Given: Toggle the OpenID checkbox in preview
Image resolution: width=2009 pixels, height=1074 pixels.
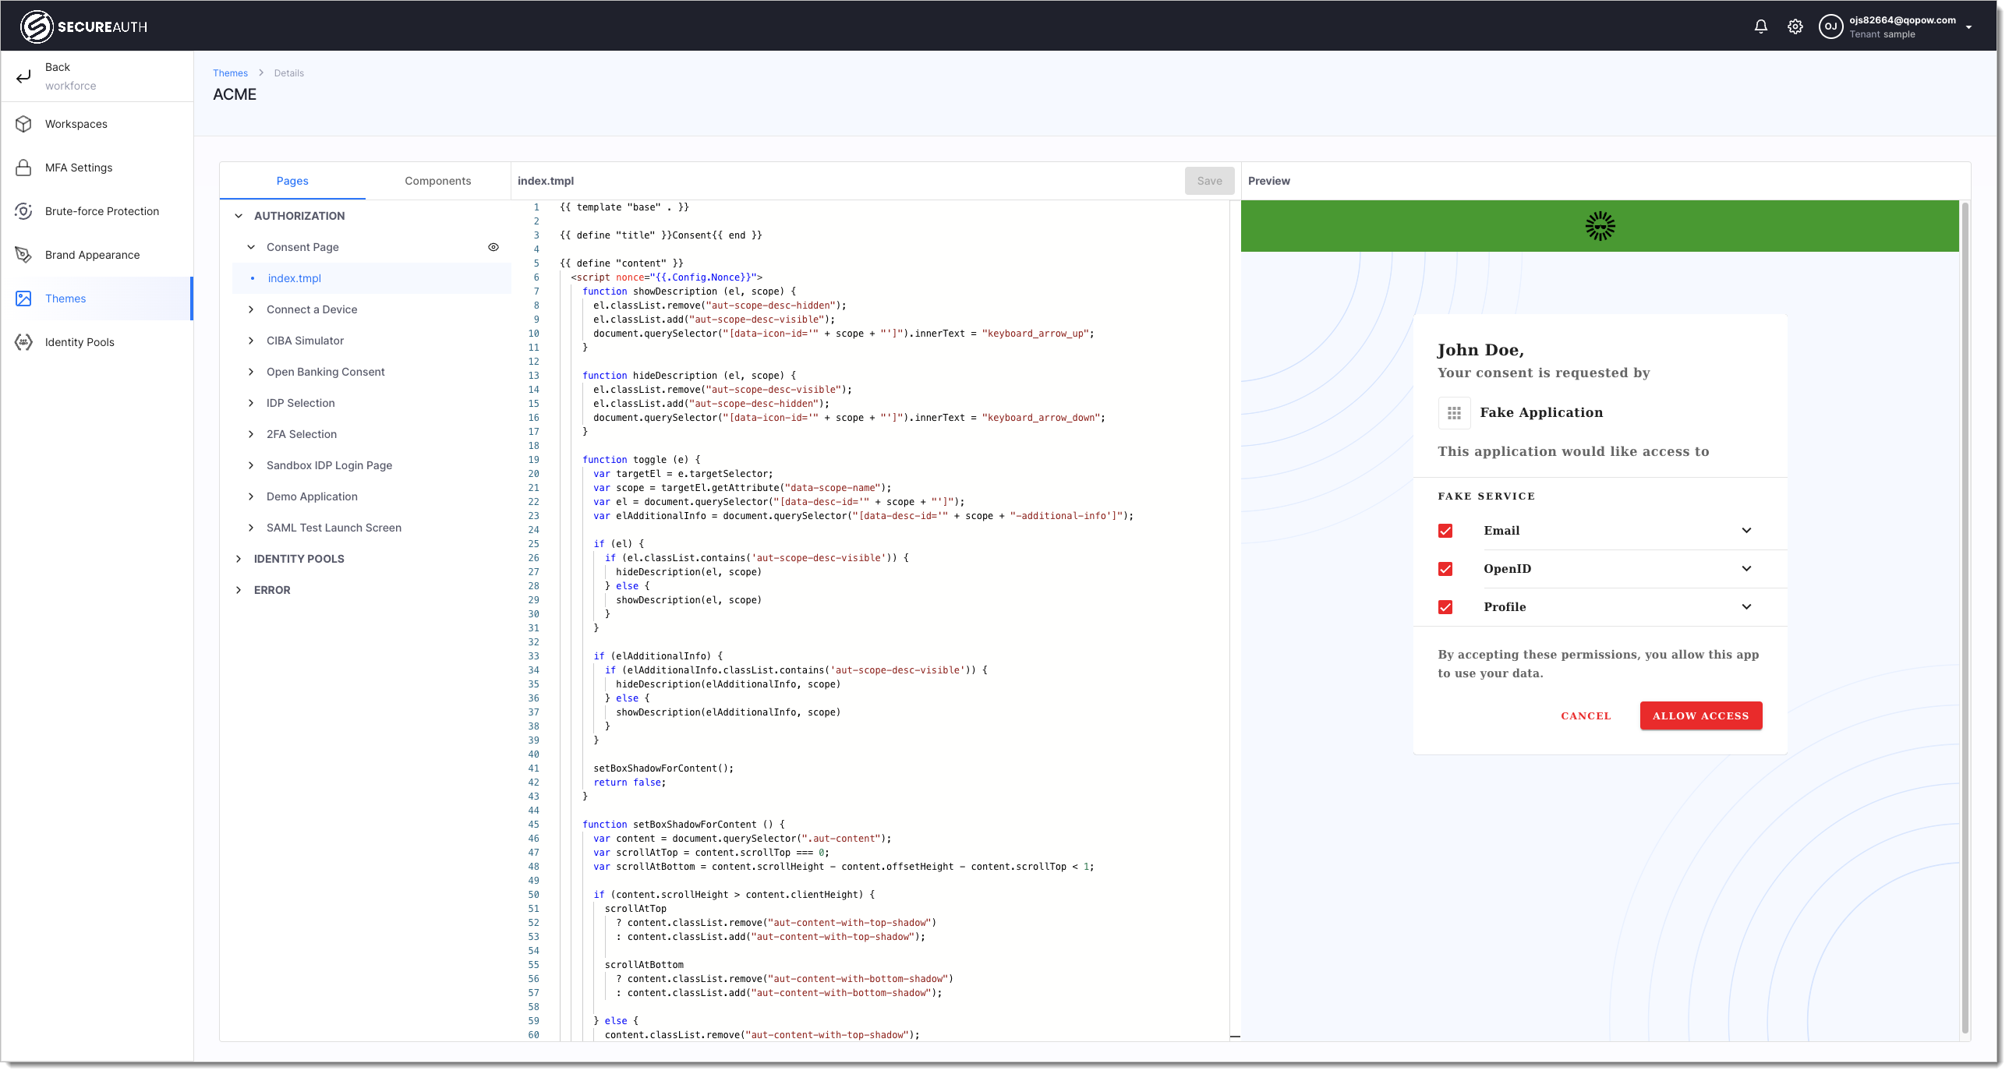Looking at the screenshot, I should tap(1445, 568).
